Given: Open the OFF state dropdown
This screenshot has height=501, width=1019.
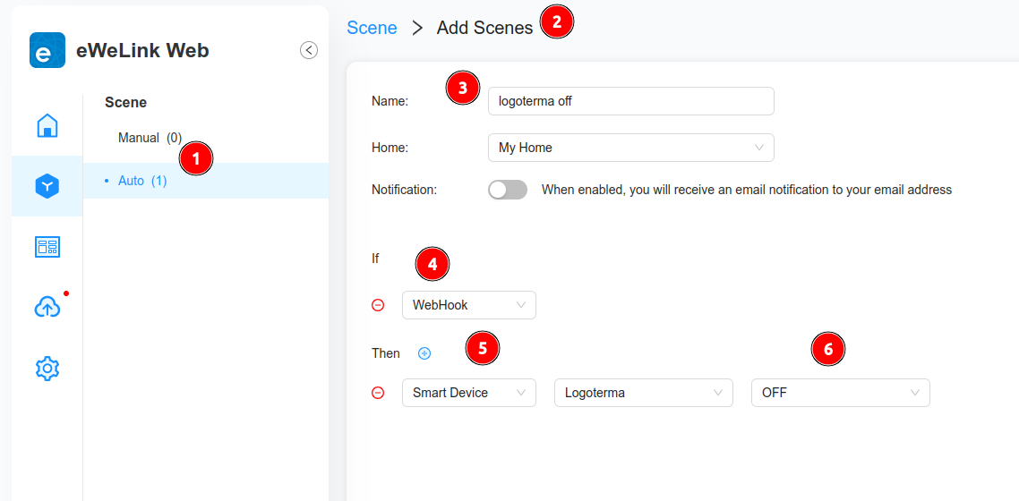Looking at the screenshot, I should tap(840, 393).
